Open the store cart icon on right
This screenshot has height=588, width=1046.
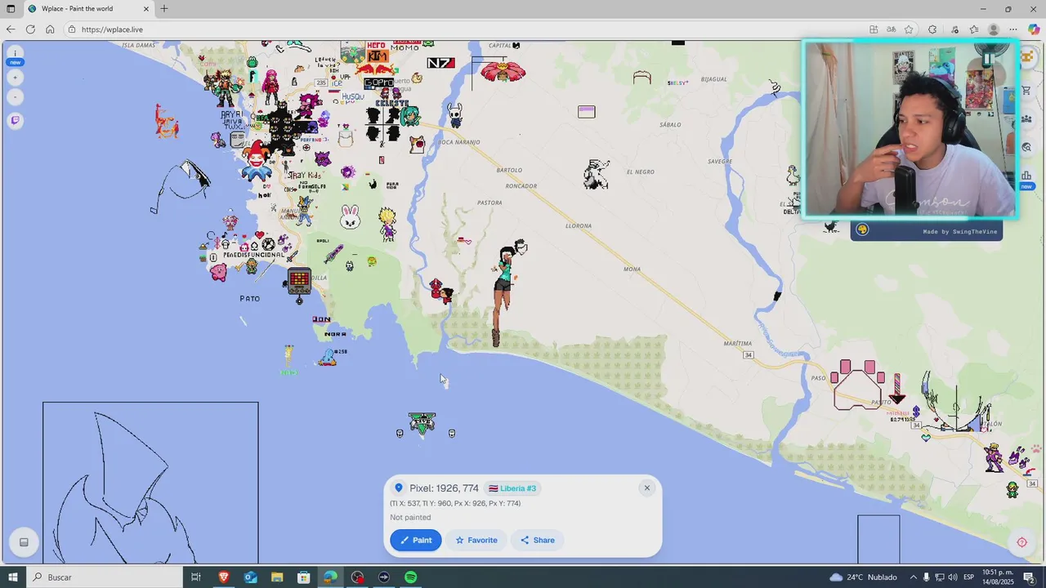(1026, 91)
